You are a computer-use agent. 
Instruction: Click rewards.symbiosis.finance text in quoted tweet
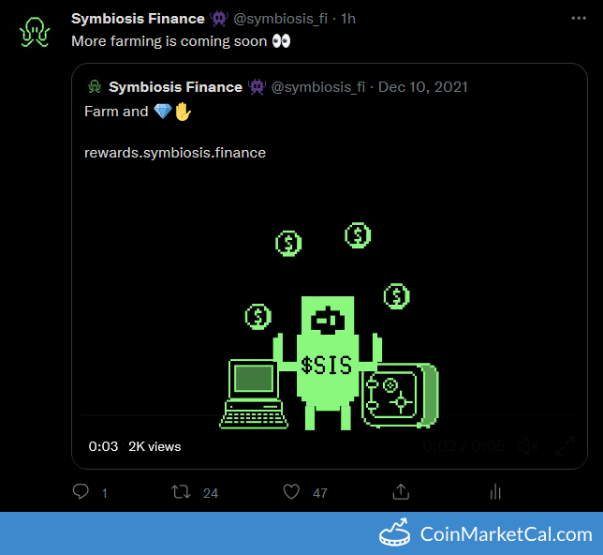(175, 152)
